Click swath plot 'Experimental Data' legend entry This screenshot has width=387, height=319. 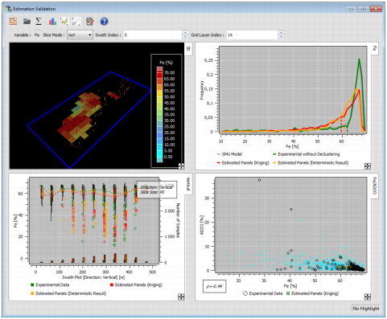(50, 285)
